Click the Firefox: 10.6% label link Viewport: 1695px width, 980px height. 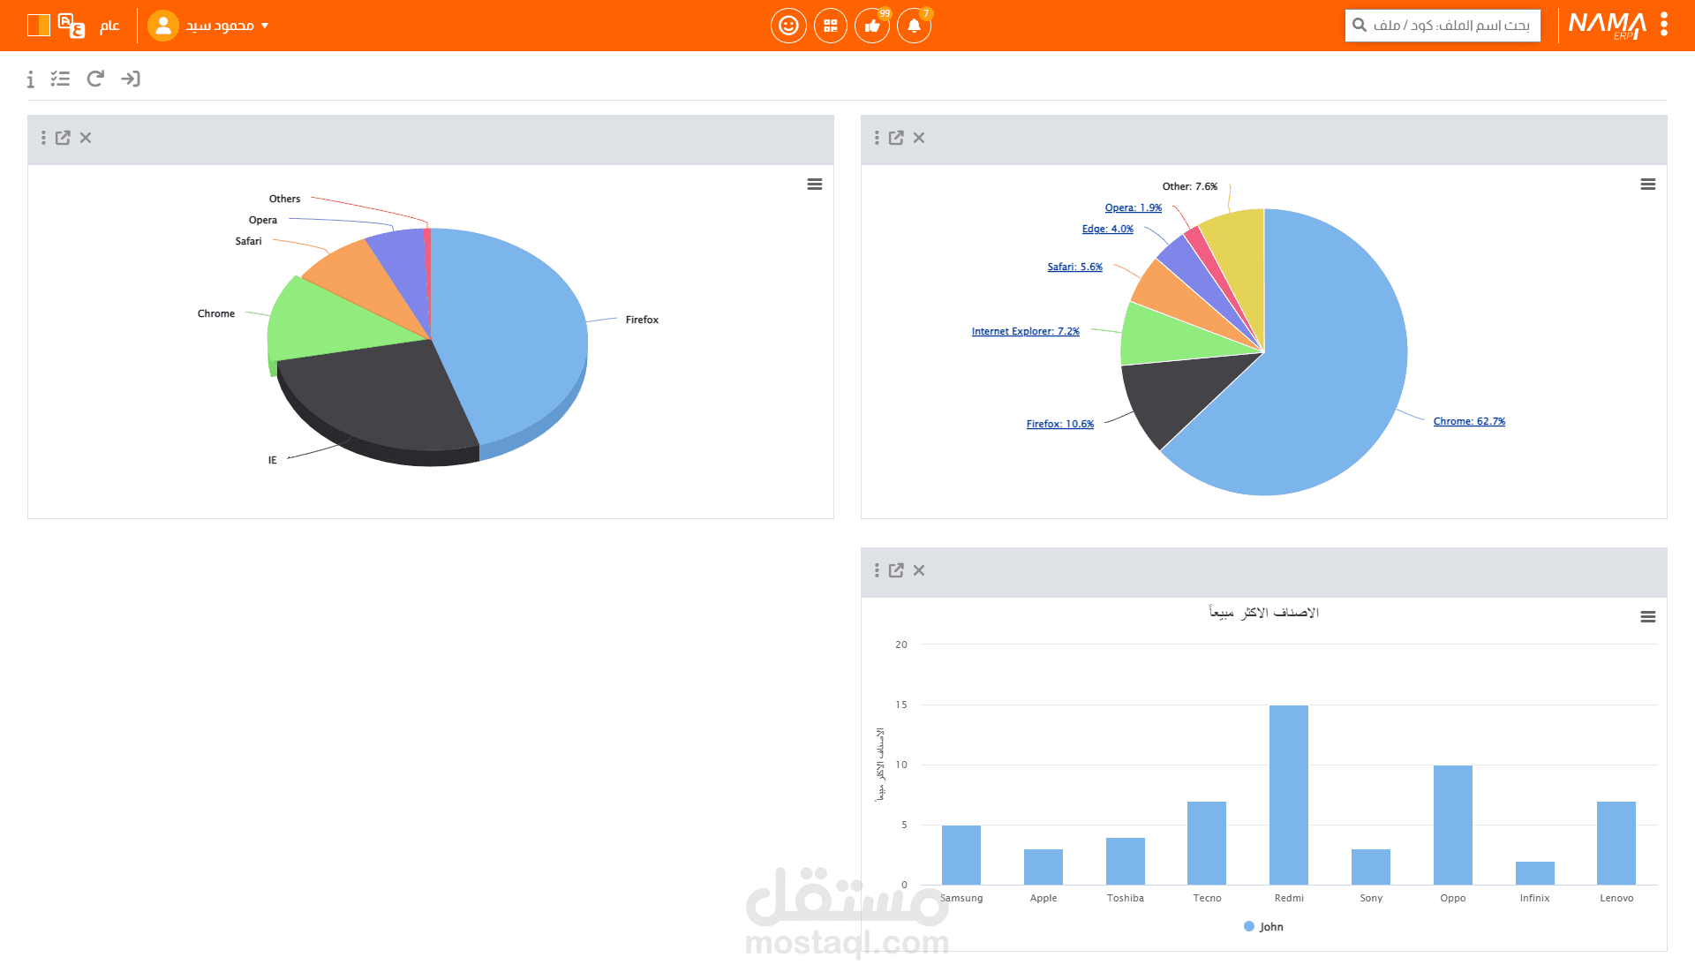(x=1059, y=424)
